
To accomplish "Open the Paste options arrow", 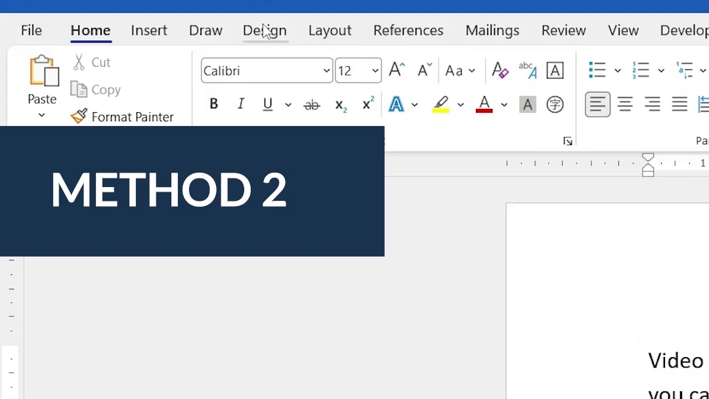I will click(x=41, y=115).
